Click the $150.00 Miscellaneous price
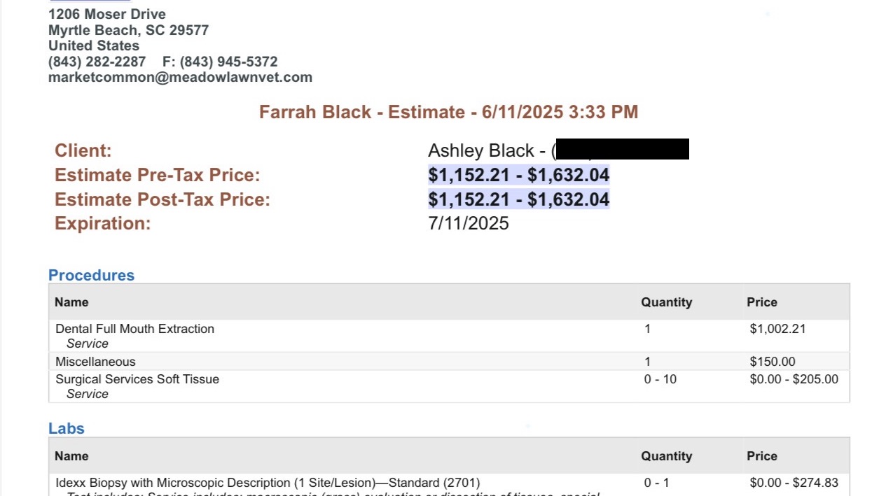This screenshot has height=496, width=879. [x=772, y=362]
